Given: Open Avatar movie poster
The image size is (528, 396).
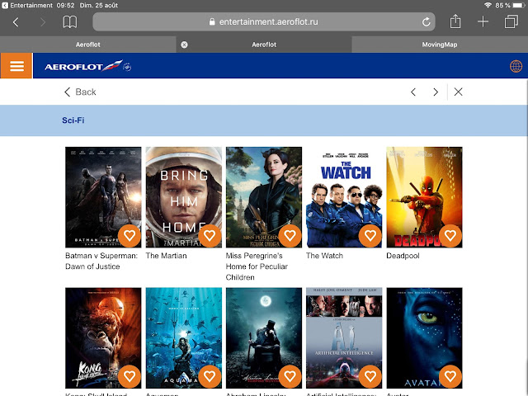Looking at the screenshot, I should [x=424, y=337].
